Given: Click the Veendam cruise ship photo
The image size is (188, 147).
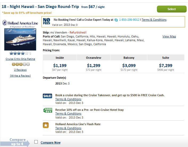Looking at the screenshot, I should point(20,39).
